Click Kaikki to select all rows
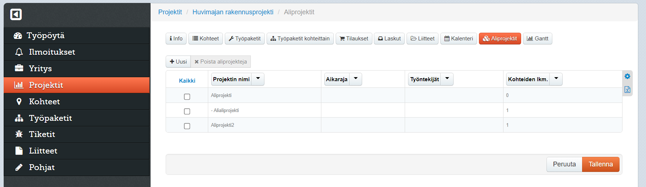Viewport: 646px width, 187px height. [x=187, y=81]
